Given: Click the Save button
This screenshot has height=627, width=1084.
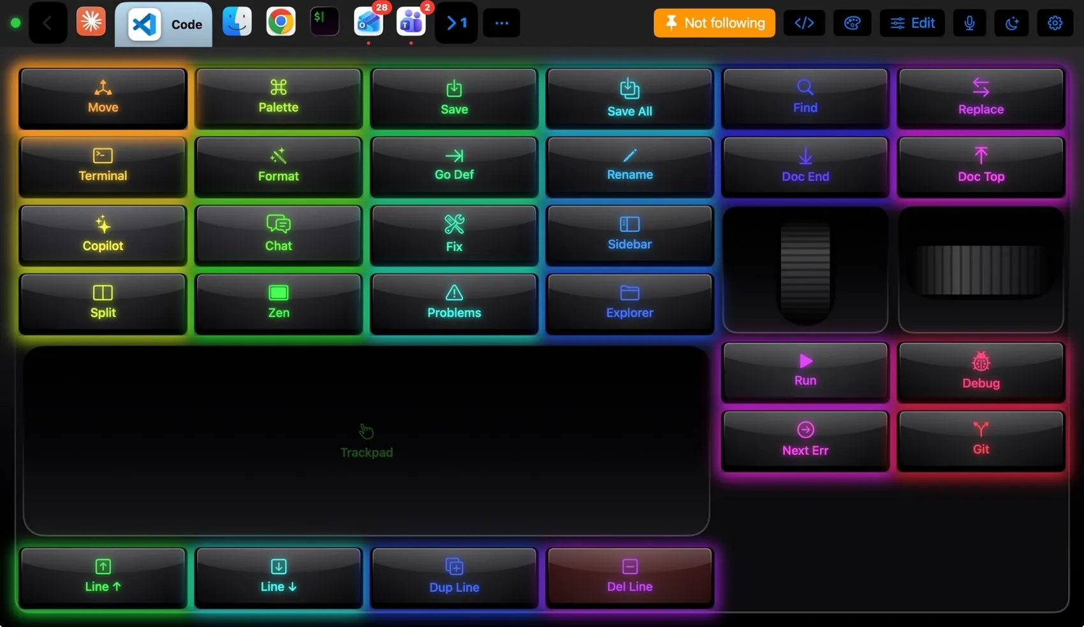Looking at the screenshot, I should (454, 98).
